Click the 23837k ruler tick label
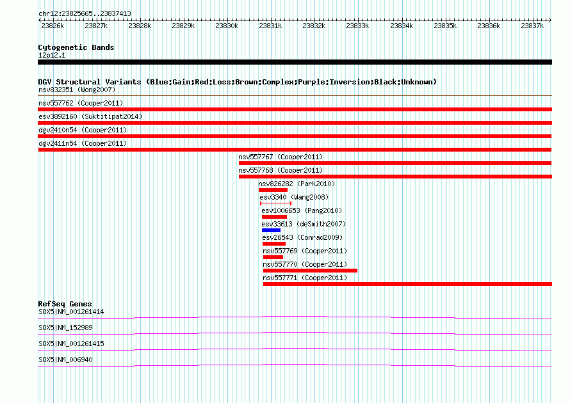The image size is (570, 403). (x=532, y=26)
